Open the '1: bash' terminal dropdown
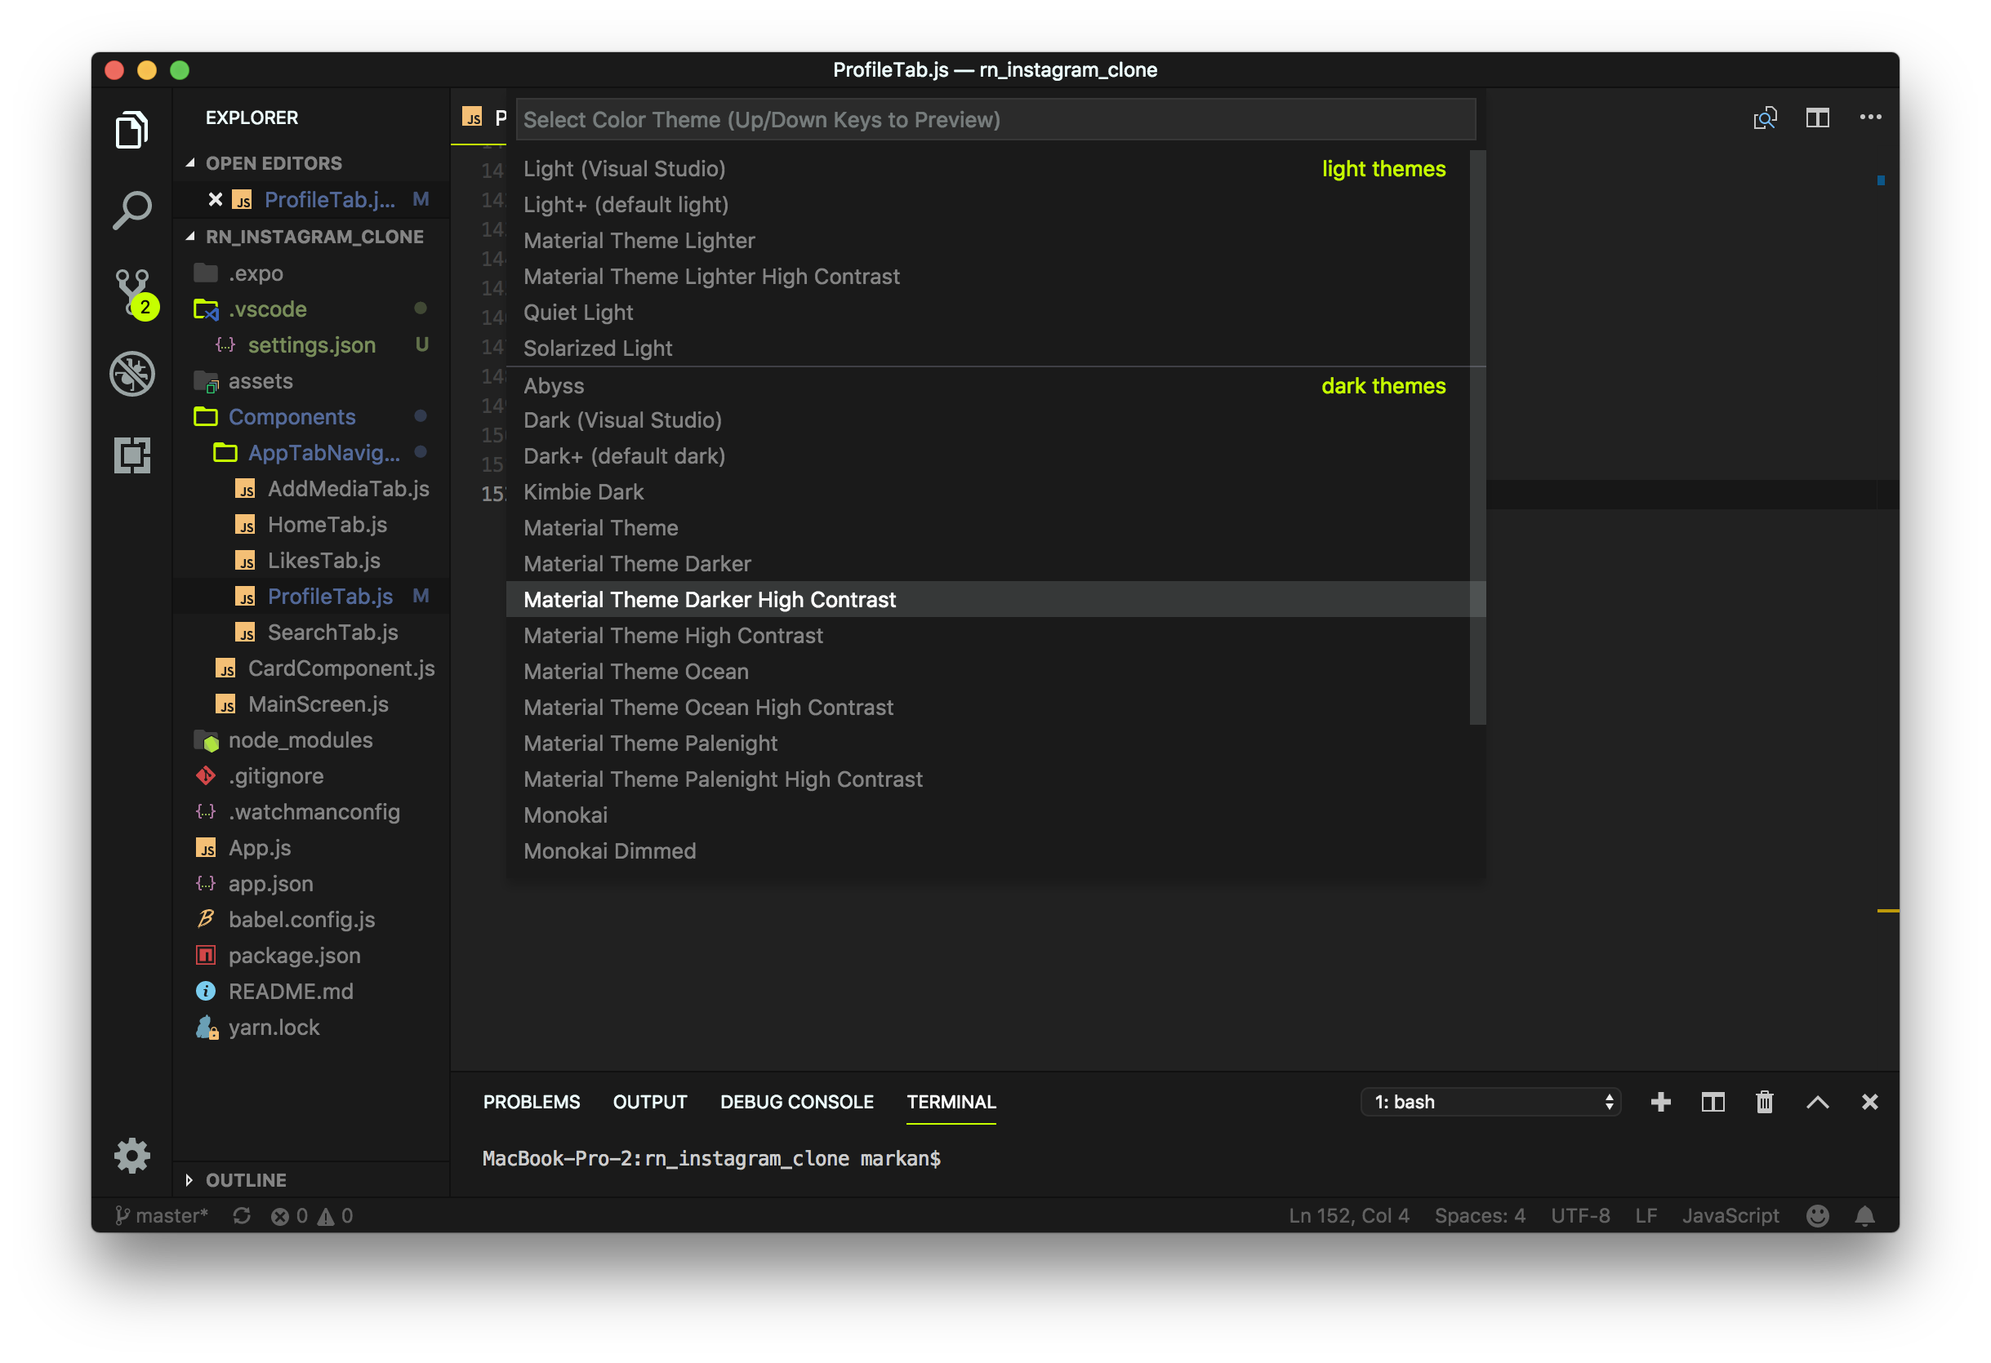1991x1363 pixels. point(1490,1102)
